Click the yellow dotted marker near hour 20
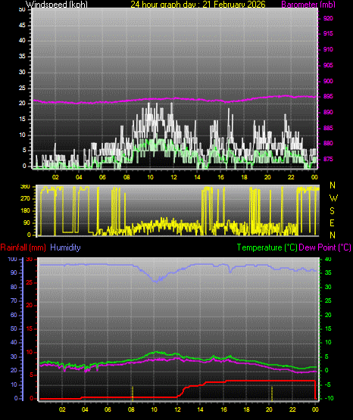The image size is (353, 420). point(272,394)
